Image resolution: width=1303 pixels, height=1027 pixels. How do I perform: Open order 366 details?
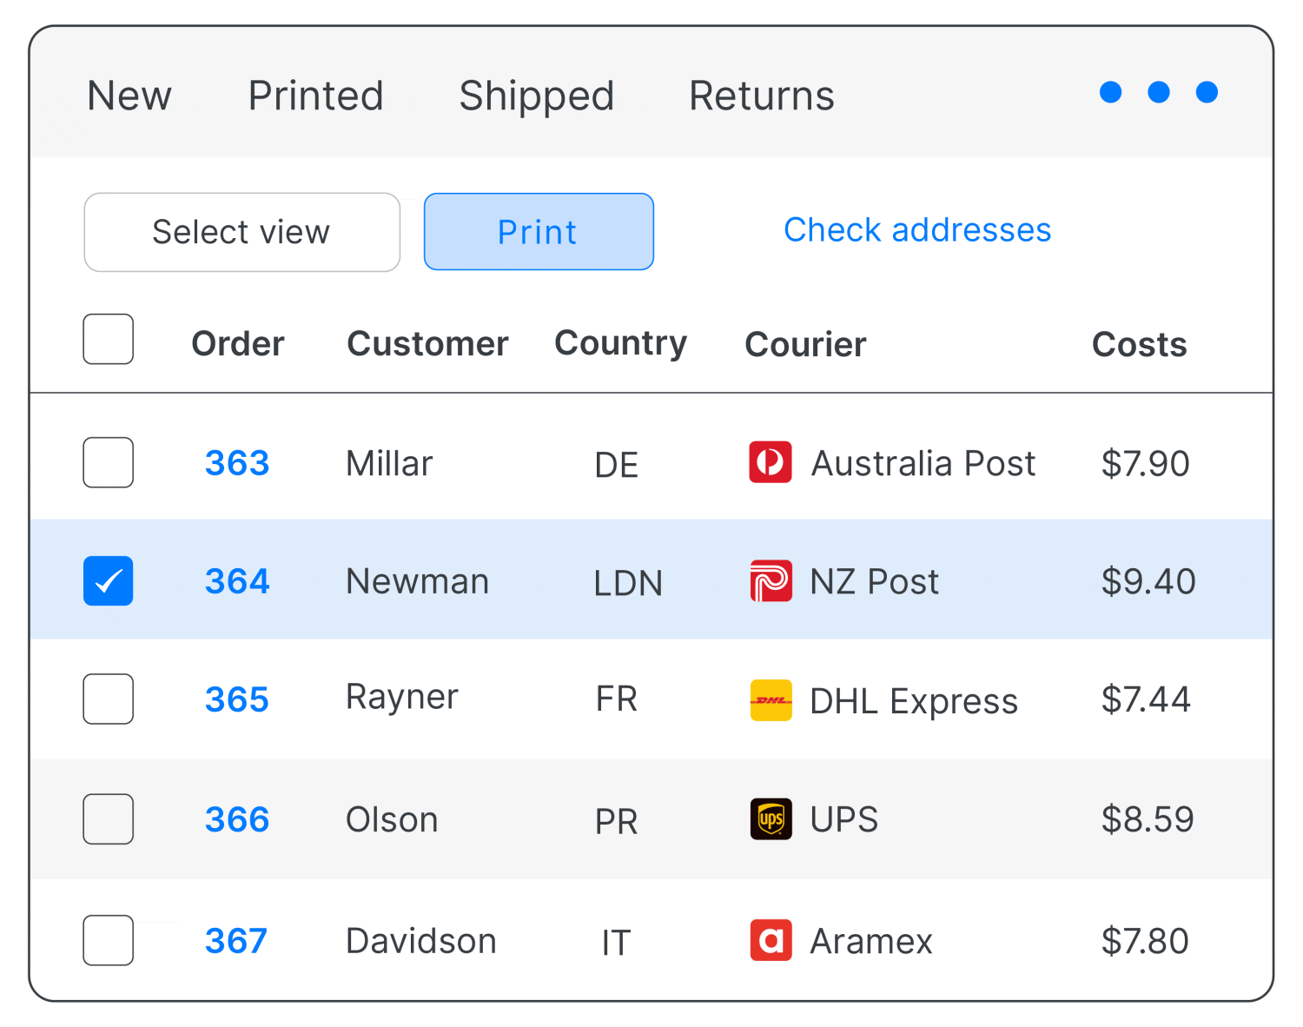point(237,819)
